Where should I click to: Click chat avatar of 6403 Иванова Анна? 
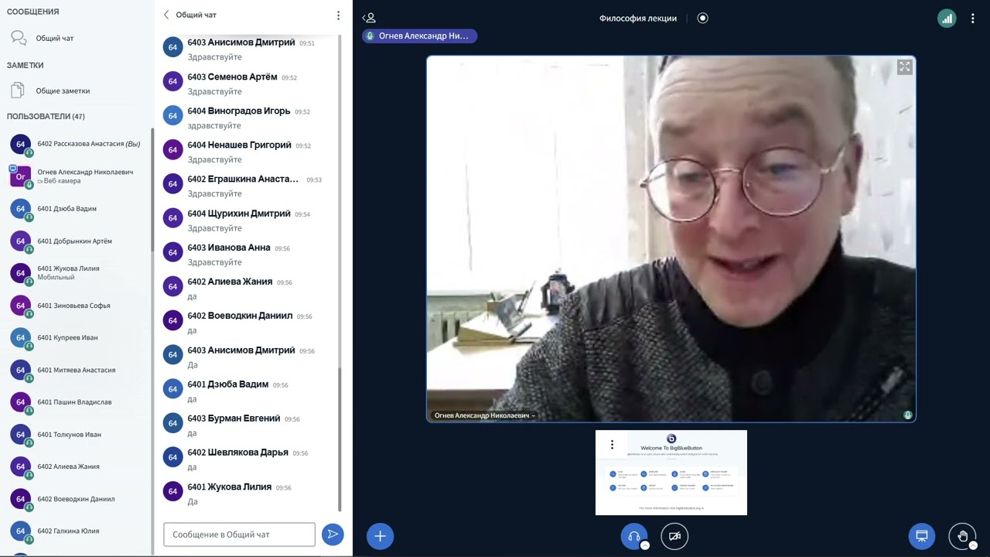[x=172, y=252]
